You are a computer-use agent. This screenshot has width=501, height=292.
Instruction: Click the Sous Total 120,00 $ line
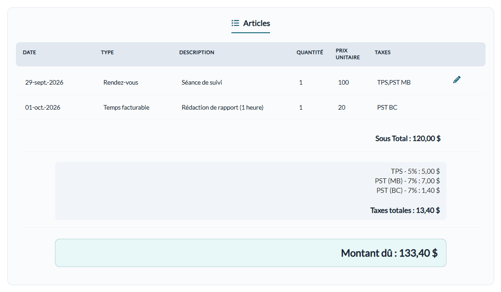(x=408, y=138)
